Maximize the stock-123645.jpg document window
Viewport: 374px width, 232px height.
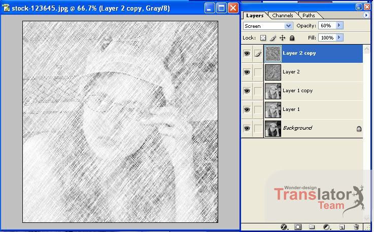[x=221, y=8]
